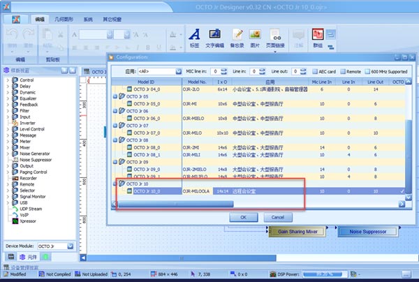
Task: Click the Noise Suppressor module block
Action: coord(367,231)
